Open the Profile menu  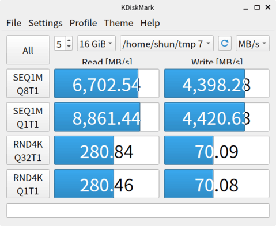coord(83,23)
